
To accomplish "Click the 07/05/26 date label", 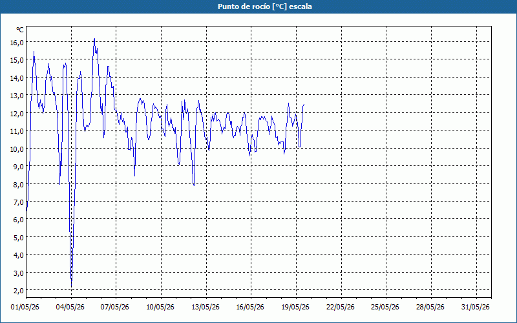I will pos(115,307).
